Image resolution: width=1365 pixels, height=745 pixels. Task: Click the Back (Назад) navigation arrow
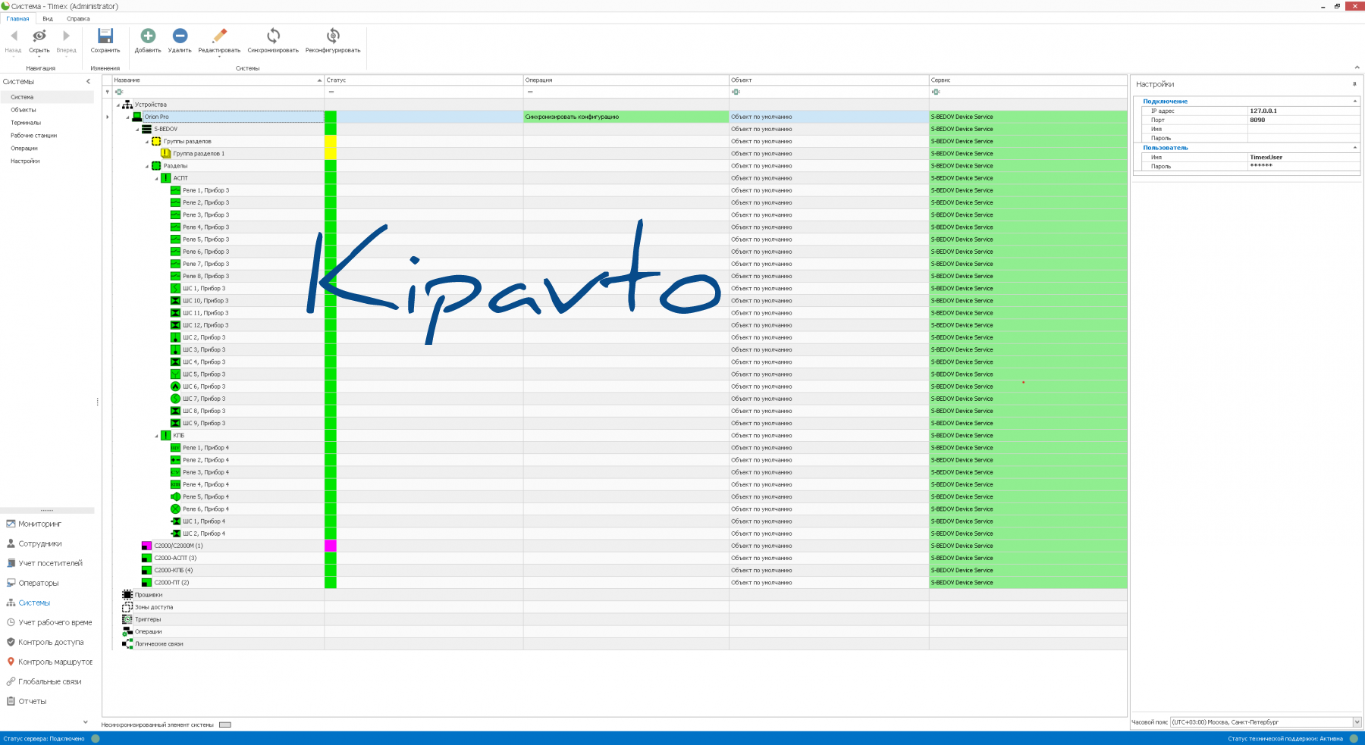click(14, 36)
